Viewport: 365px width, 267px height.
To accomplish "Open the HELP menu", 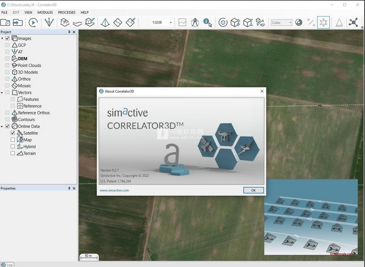I will [84, 12].
